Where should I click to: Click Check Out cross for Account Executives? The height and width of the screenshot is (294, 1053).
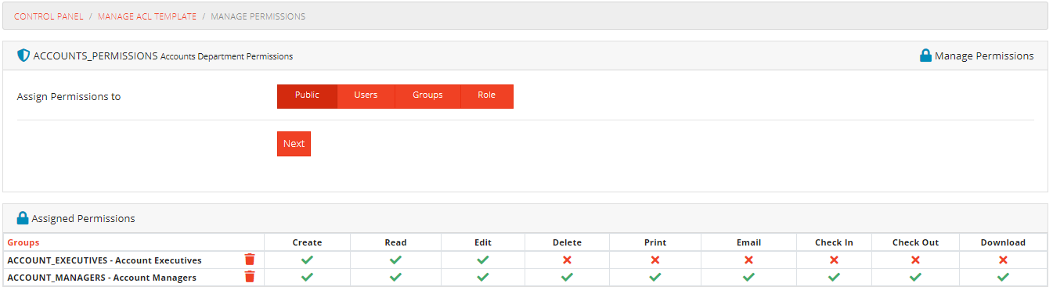(915, 260)
